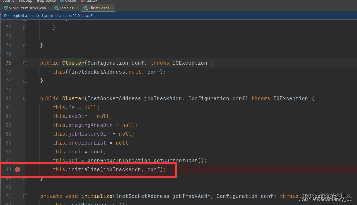
Task: Click the fold end marker on line 78
Action: (25, 81)
